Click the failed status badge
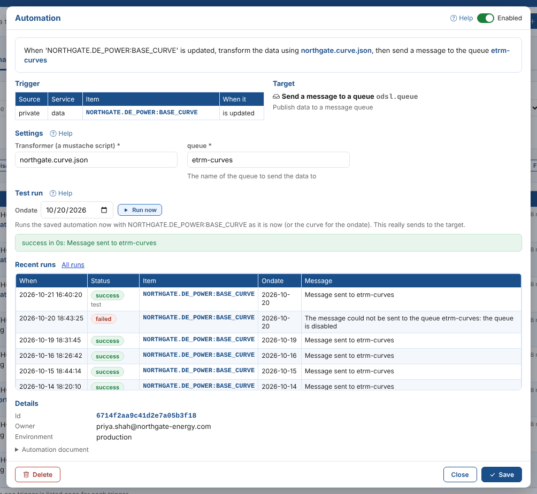The image size is (537, 494). (x=103, y=319)
